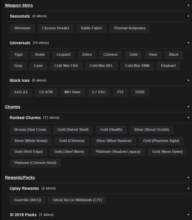Collapse the Ranked Charms group arrow
192x220 pixels.
(188, 118)
